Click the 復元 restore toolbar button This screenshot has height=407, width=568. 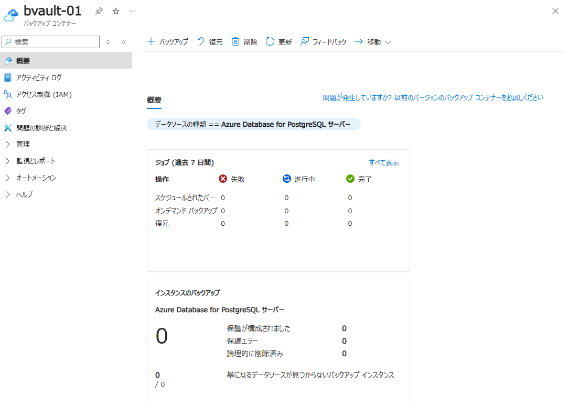coord(210,42)
